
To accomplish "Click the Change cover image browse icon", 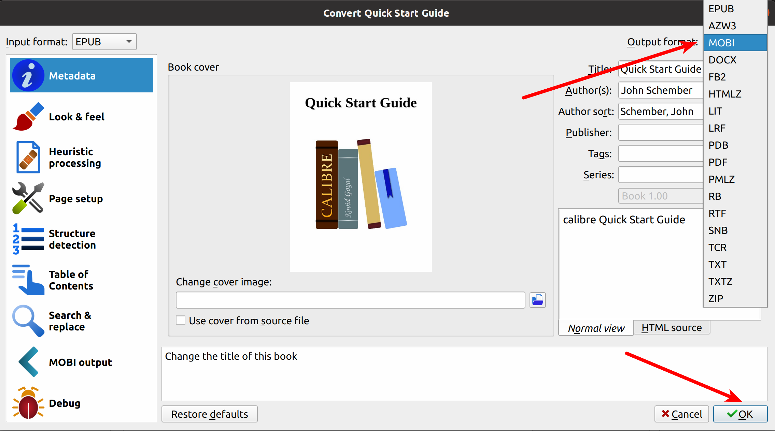I will tap(538, 300).
